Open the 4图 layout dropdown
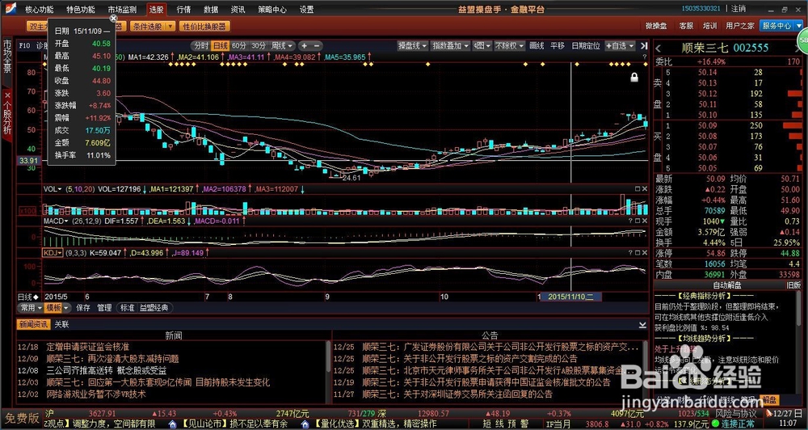808x430 pixels. click(482, 45)
